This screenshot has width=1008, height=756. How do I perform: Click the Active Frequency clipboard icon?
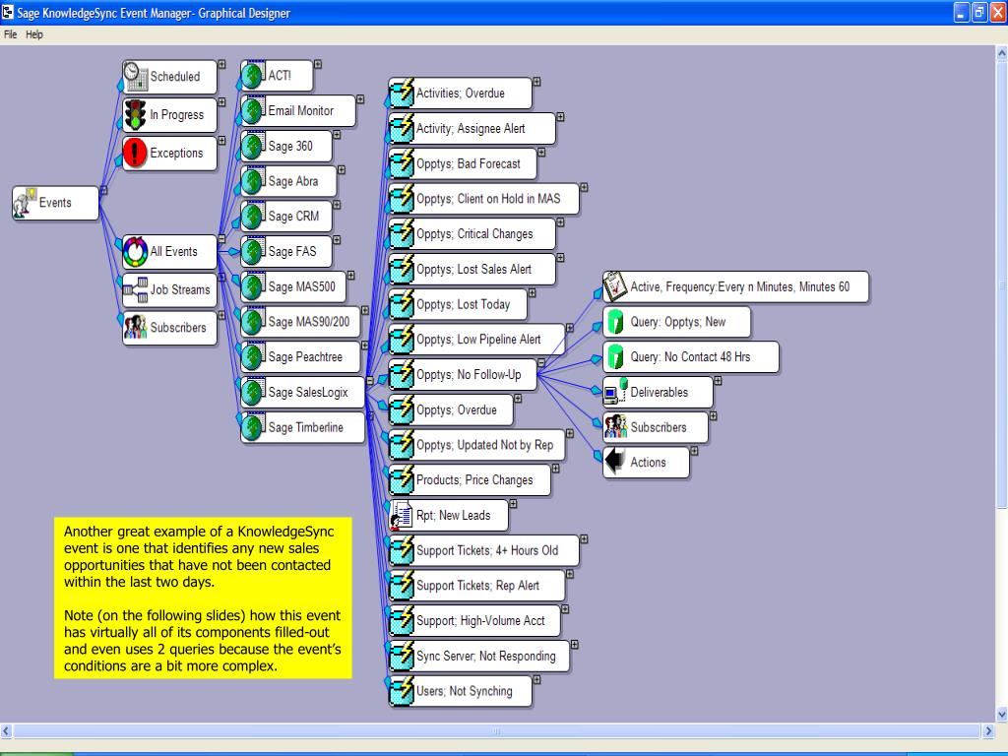click(615, 286)
